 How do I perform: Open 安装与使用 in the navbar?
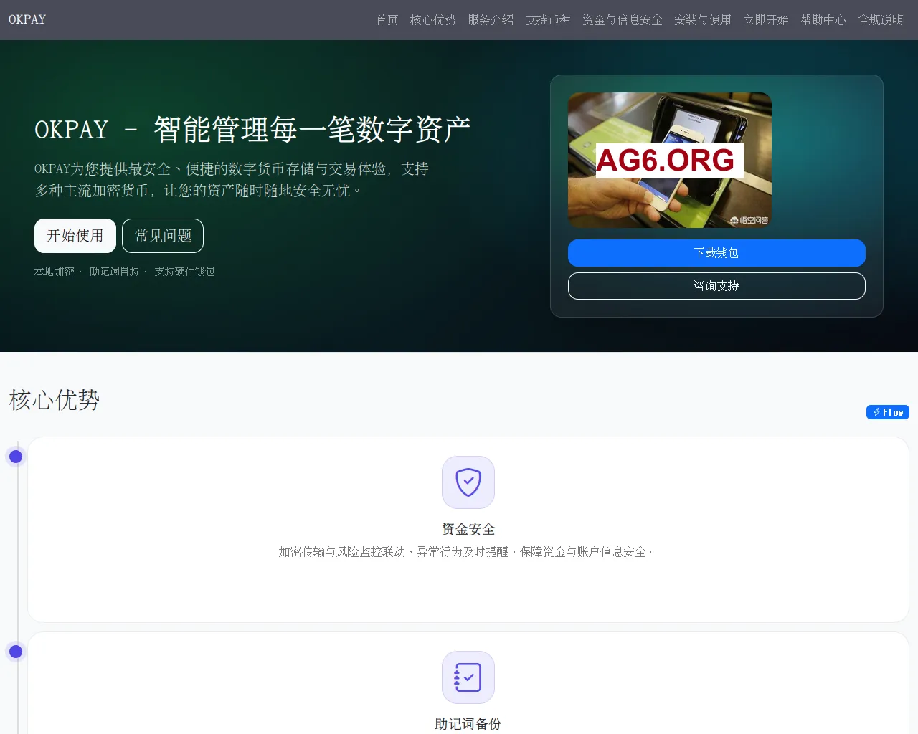point(703,20)
